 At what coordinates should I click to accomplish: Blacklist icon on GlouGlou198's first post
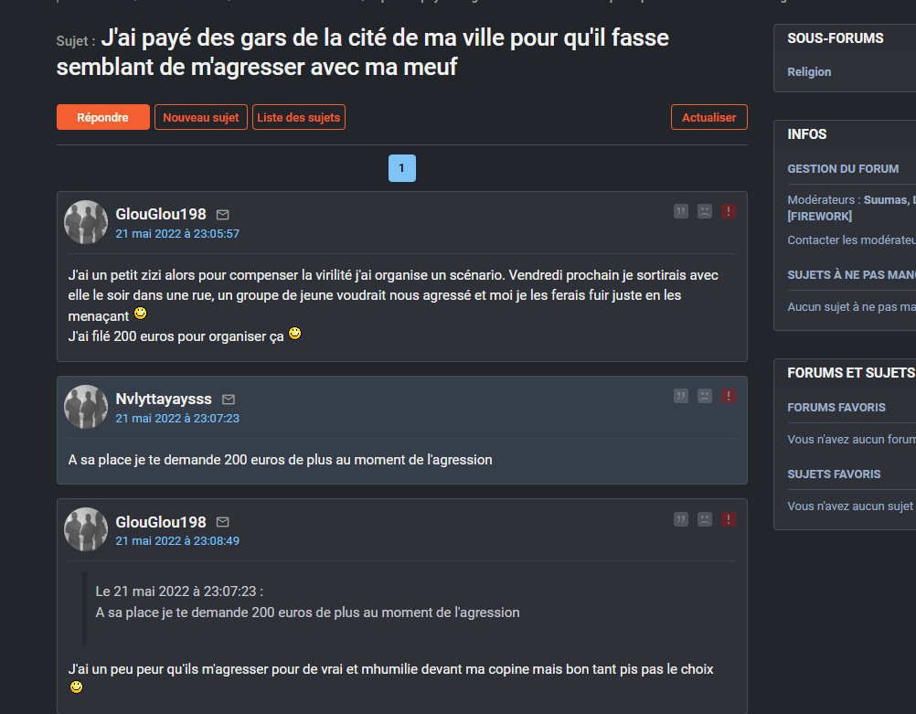705,211
